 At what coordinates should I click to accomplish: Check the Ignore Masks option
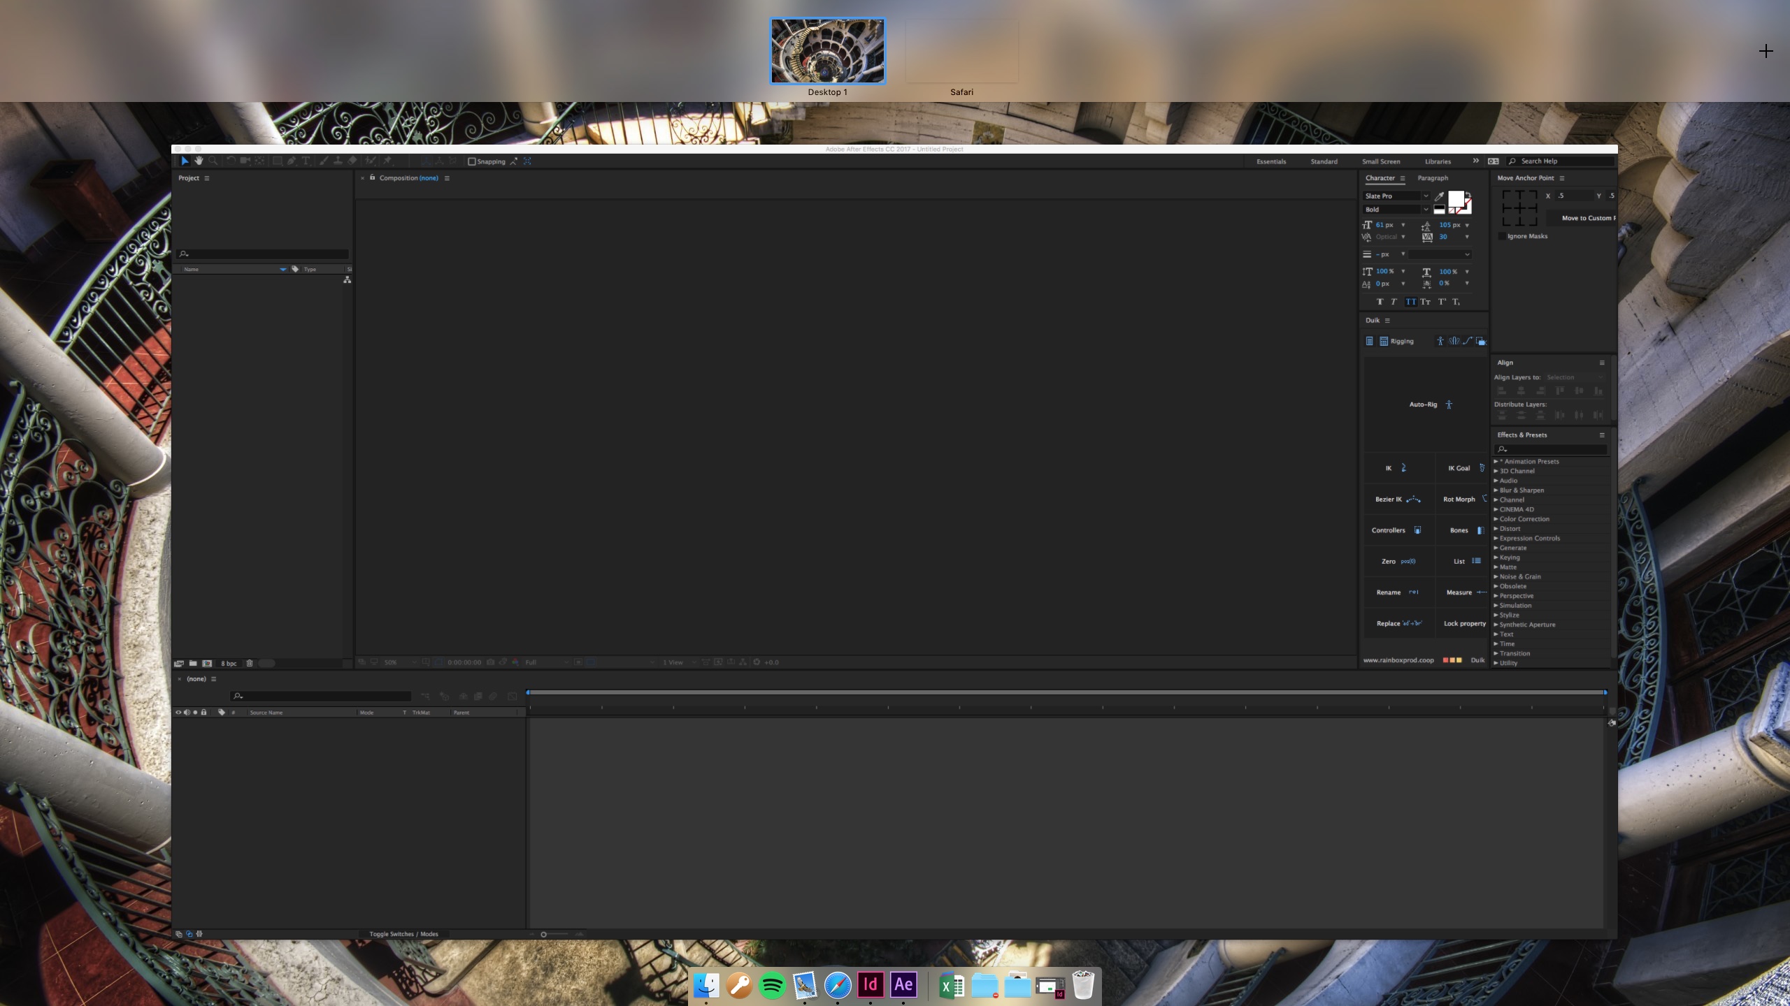tap(1502, 236)
